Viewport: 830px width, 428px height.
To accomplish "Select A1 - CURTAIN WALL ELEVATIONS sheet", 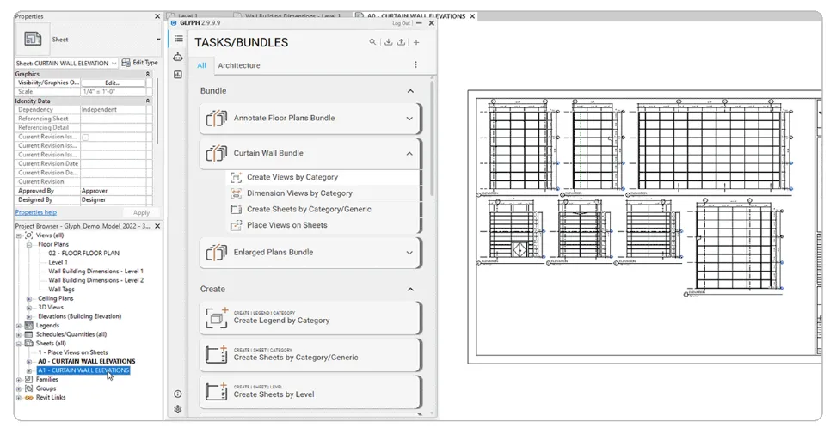I will coord(83,370).
